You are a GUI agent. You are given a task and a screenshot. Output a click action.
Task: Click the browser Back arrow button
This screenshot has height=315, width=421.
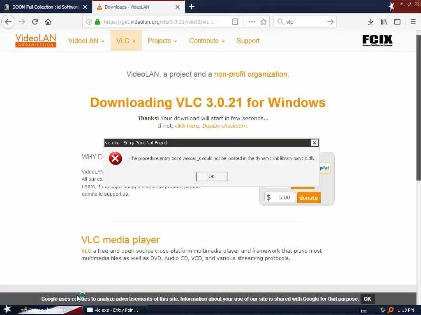[x=8, y=22]
